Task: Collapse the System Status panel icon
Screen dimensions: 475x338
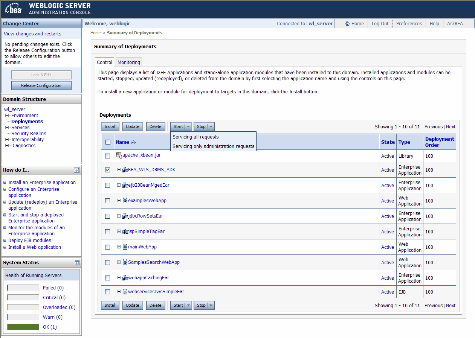Action: [x=76, y=263]
